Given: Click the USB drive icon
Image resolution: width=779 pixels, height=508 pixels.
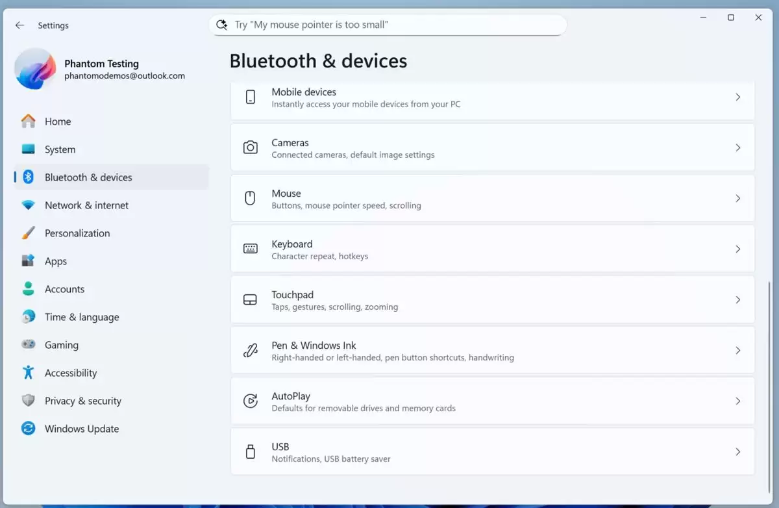Looking at the screenshot, I should click(x=250, y=451).
